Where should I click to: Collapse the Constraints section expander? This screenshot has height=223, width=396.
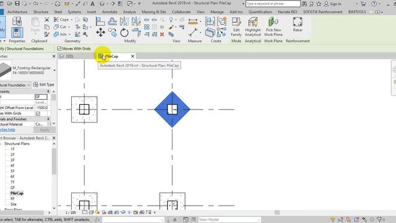coord(48,92)
